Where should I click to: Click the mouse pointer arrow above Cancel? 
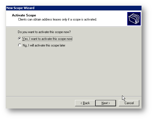pos(123,98)
